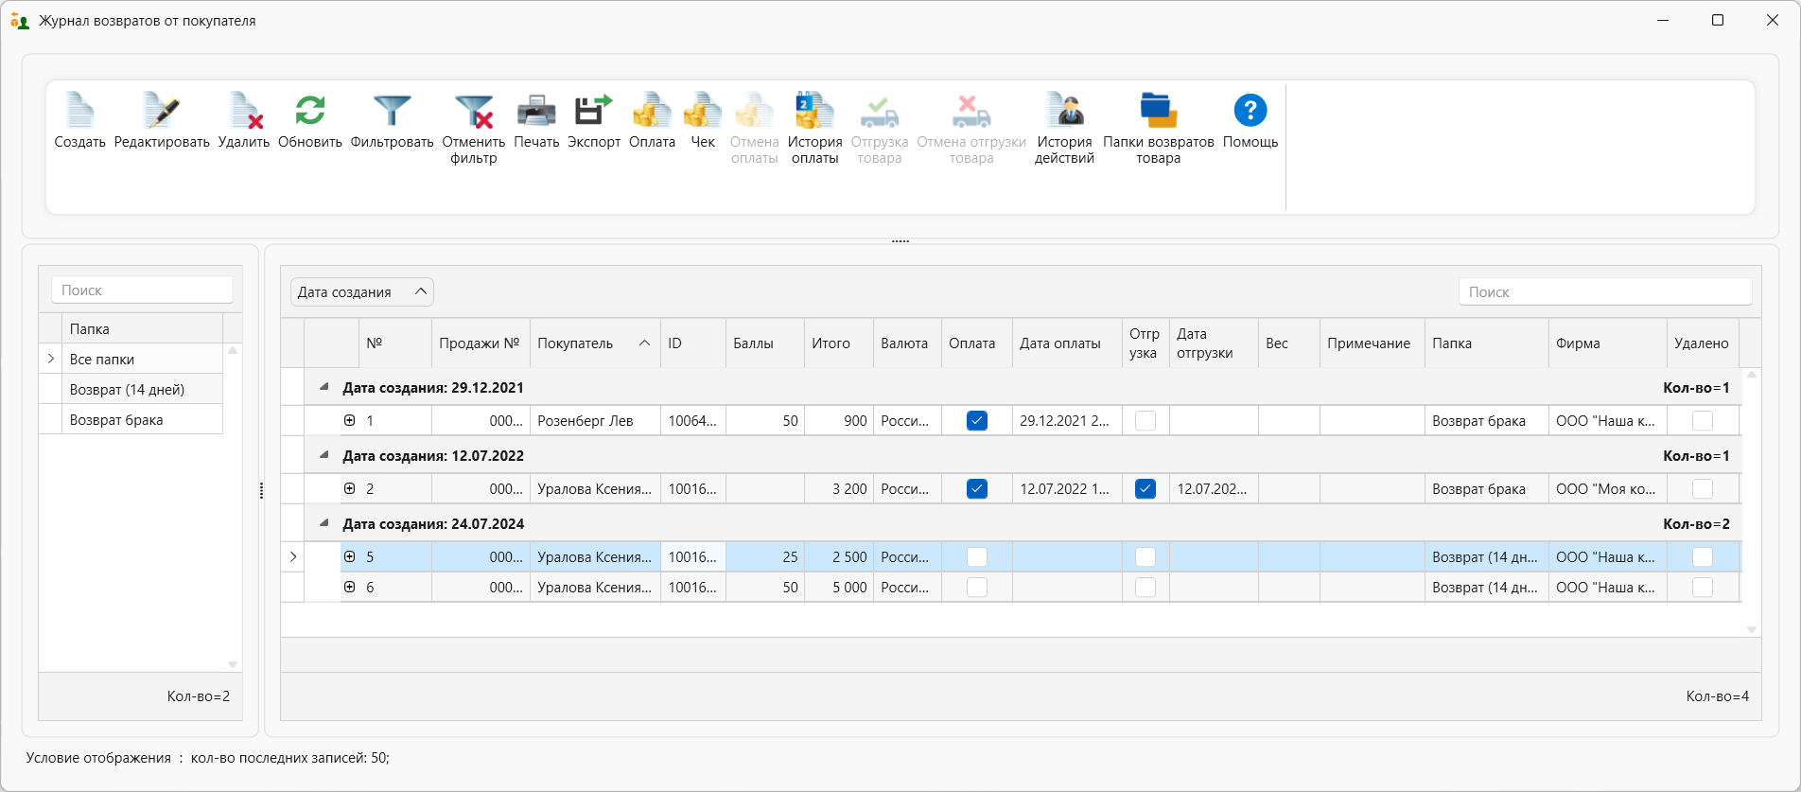Click the row 5 indicator arrow
The height and width of the screenshot is (792, 1801).
click(x=293, y=556)
